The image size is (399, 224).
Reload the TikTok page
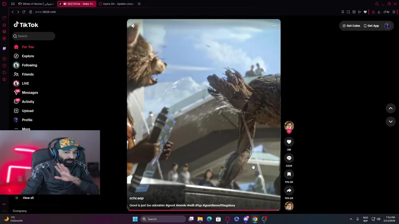click(24, 12)
